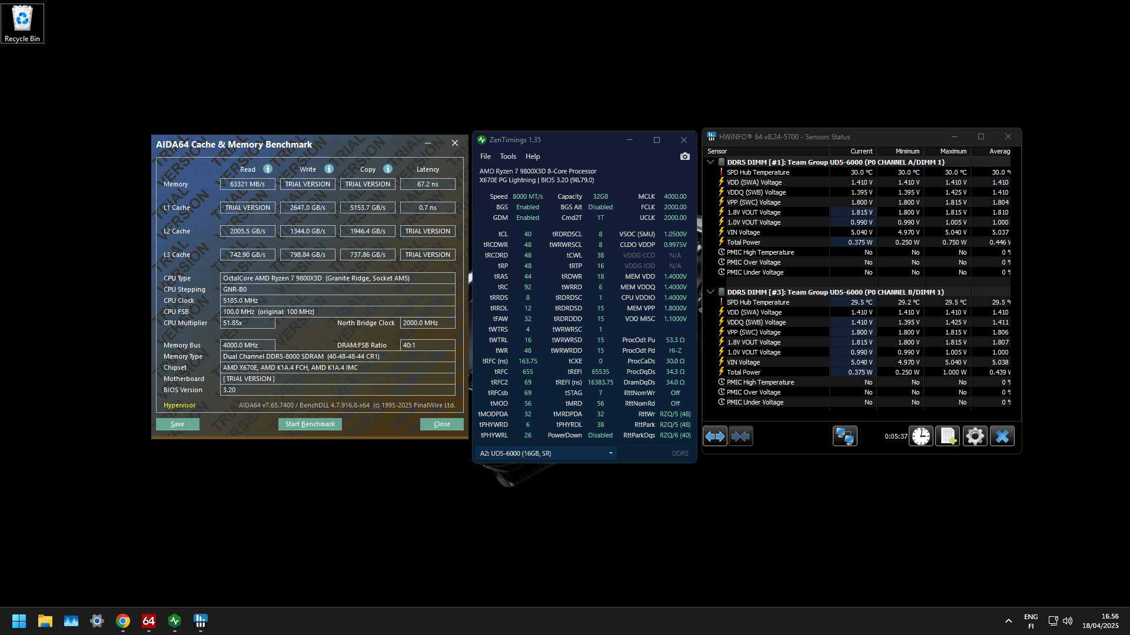The image size is (1130, 635).
Task: Collapse the DDR5 DIMM [#3] sensor group
Action: [x=710, y=292]
